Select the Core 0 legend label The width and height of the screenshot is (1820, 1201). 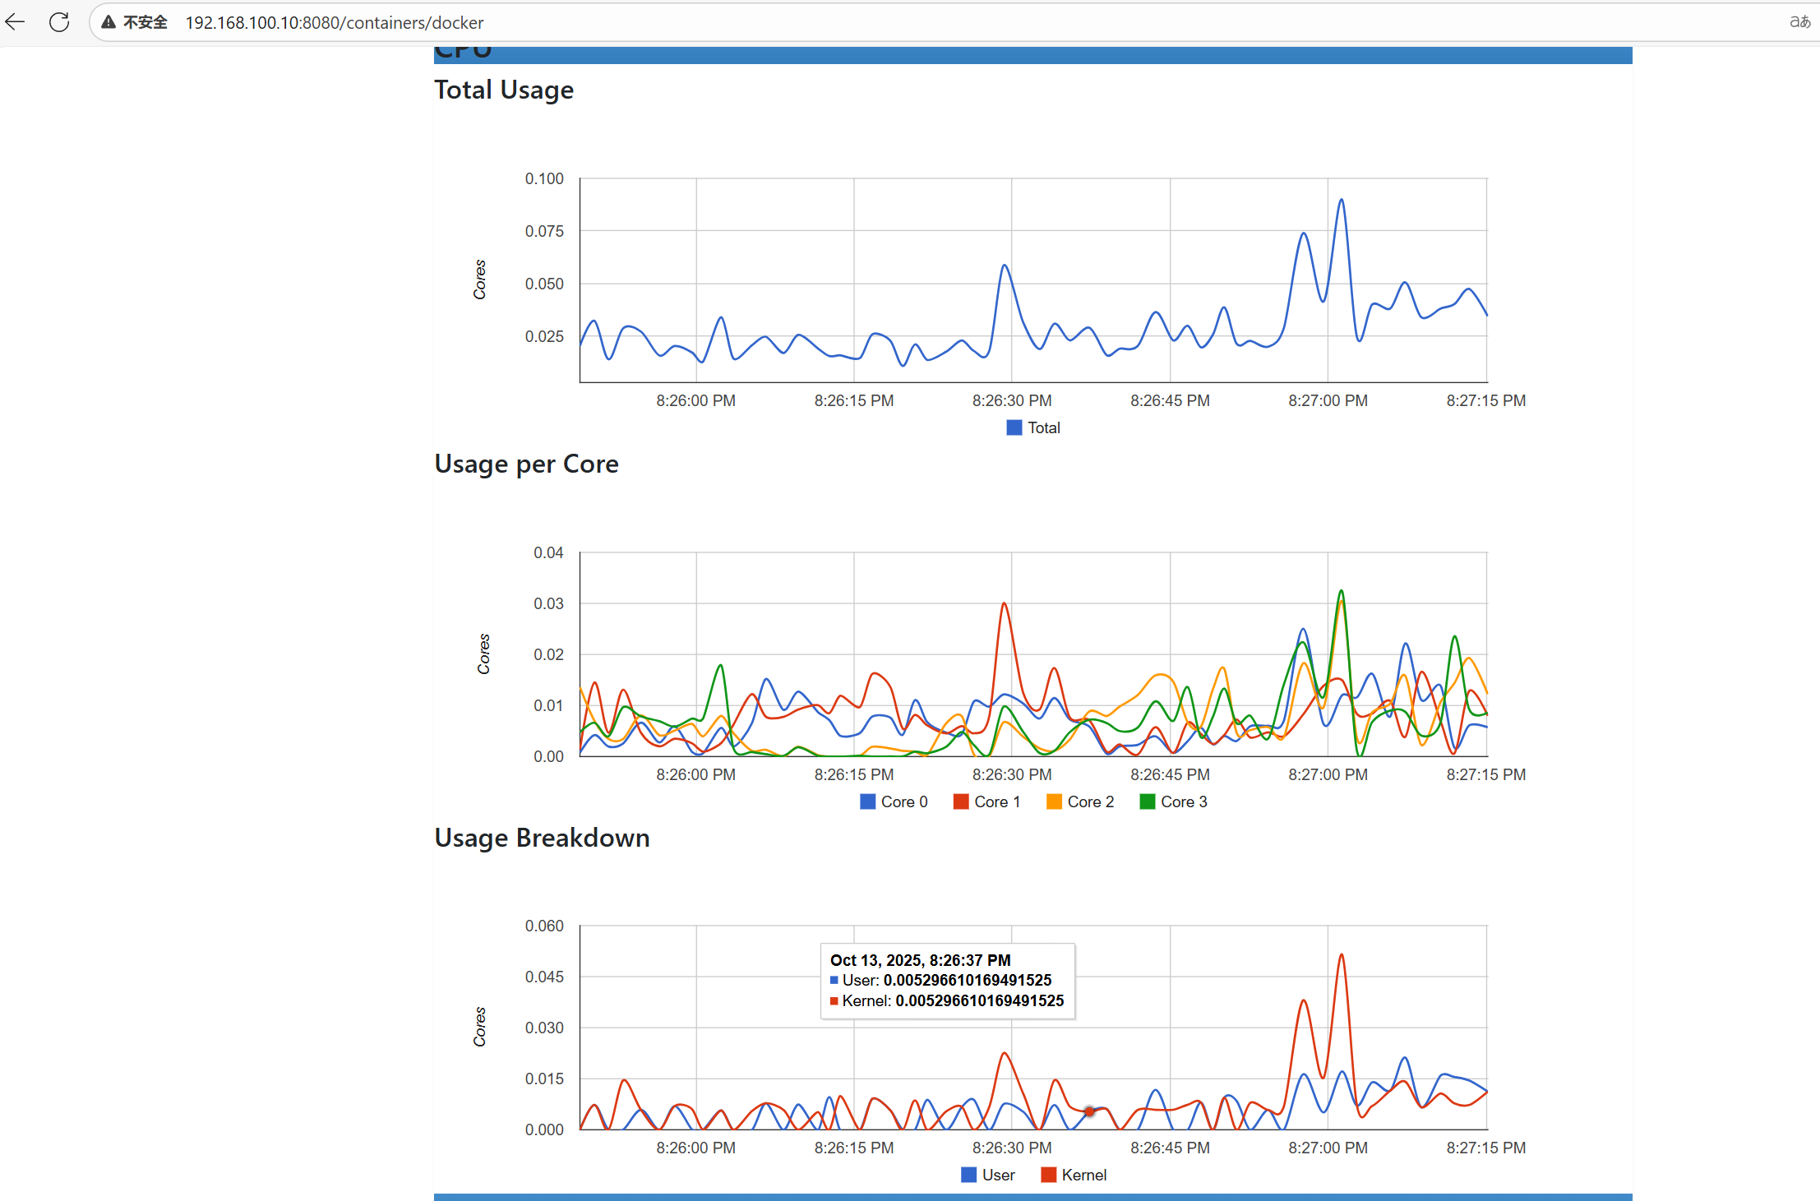pyautogui.click(x=903, y=801)
